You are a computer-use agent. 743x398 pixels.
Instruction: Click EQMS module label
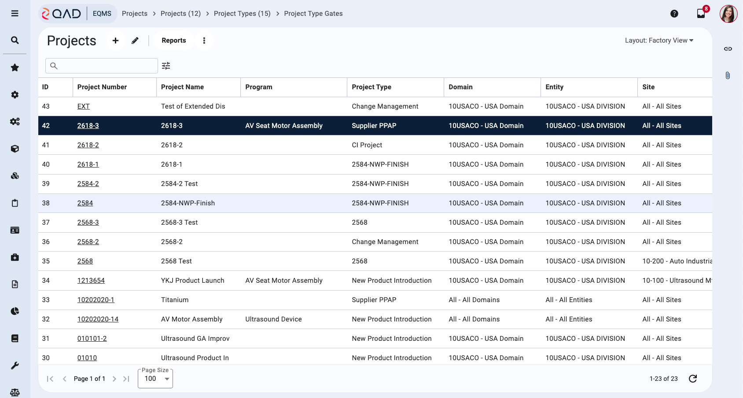102,14
